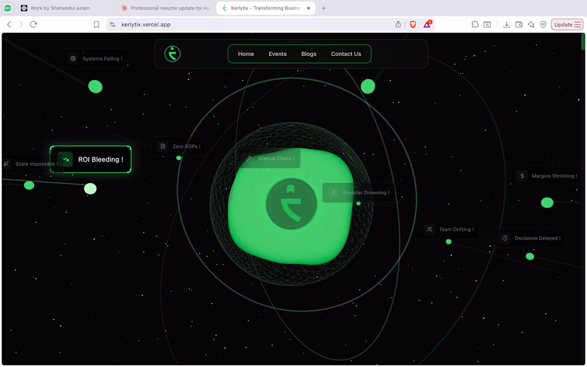Open the downloads icon
Image resolution: width=587 pixels, height=367 pixels.
pos(506,25)
